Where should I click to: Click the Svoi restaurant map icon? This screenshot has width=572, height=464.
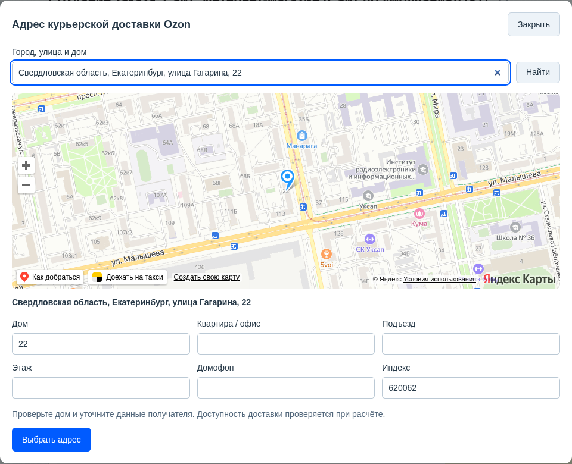(x=326, y=254)
